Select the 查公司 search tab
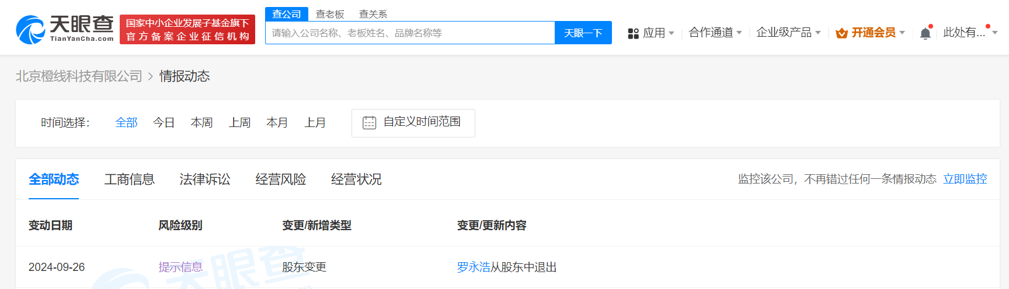The width and height of the screenshot is (1009, 289). point(287,14)
